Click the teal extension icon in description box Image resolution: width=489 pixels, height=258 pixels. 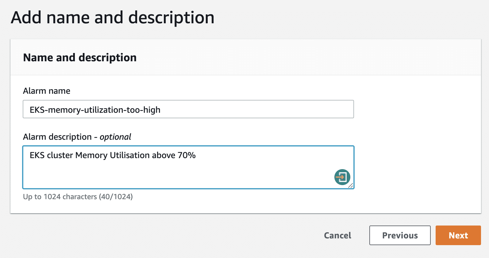342,176
